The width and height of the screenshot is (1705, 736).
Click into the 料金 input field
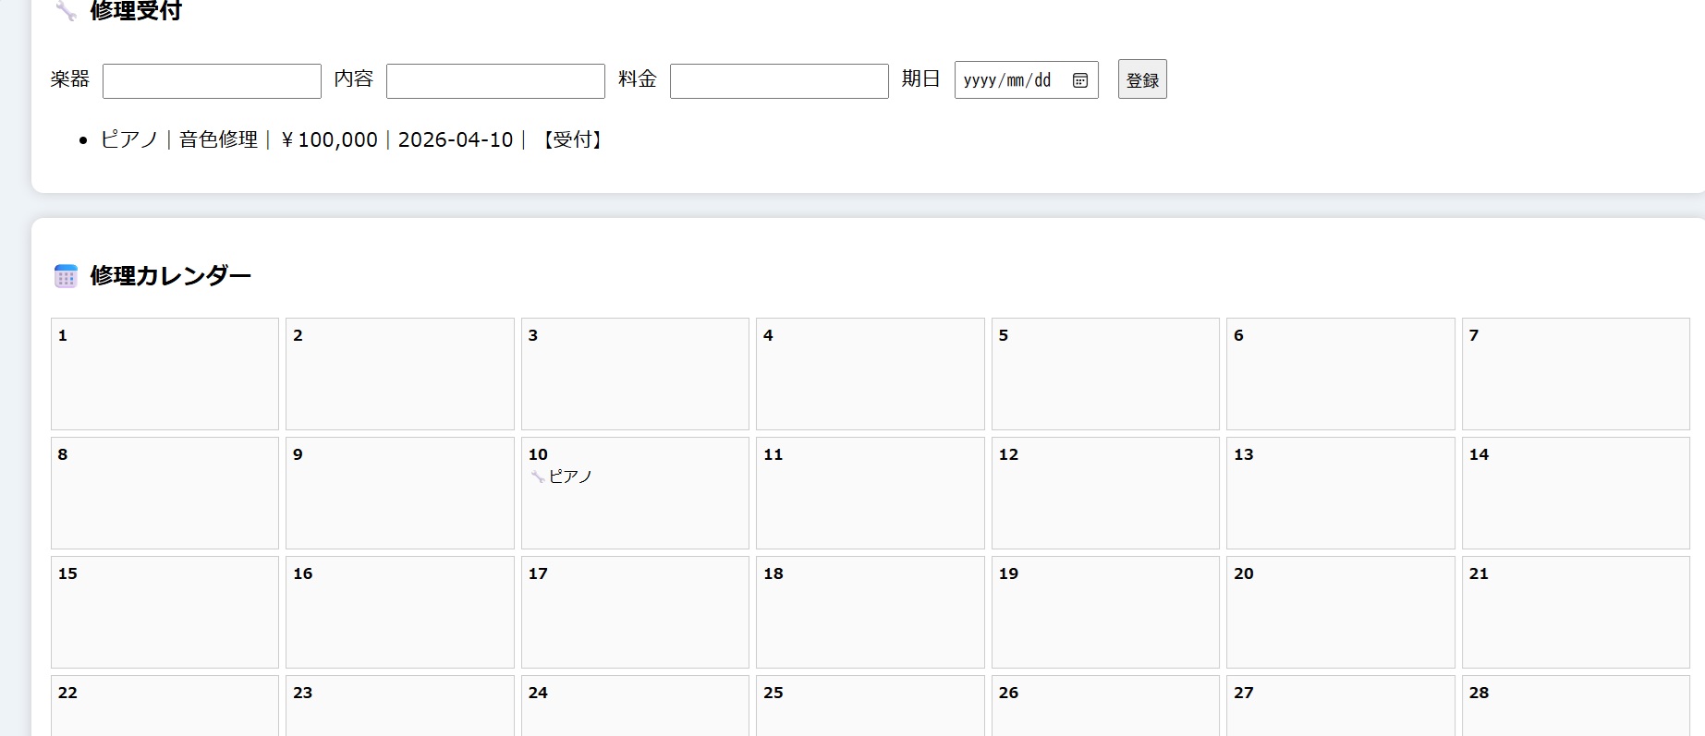(x=779, y=81)
